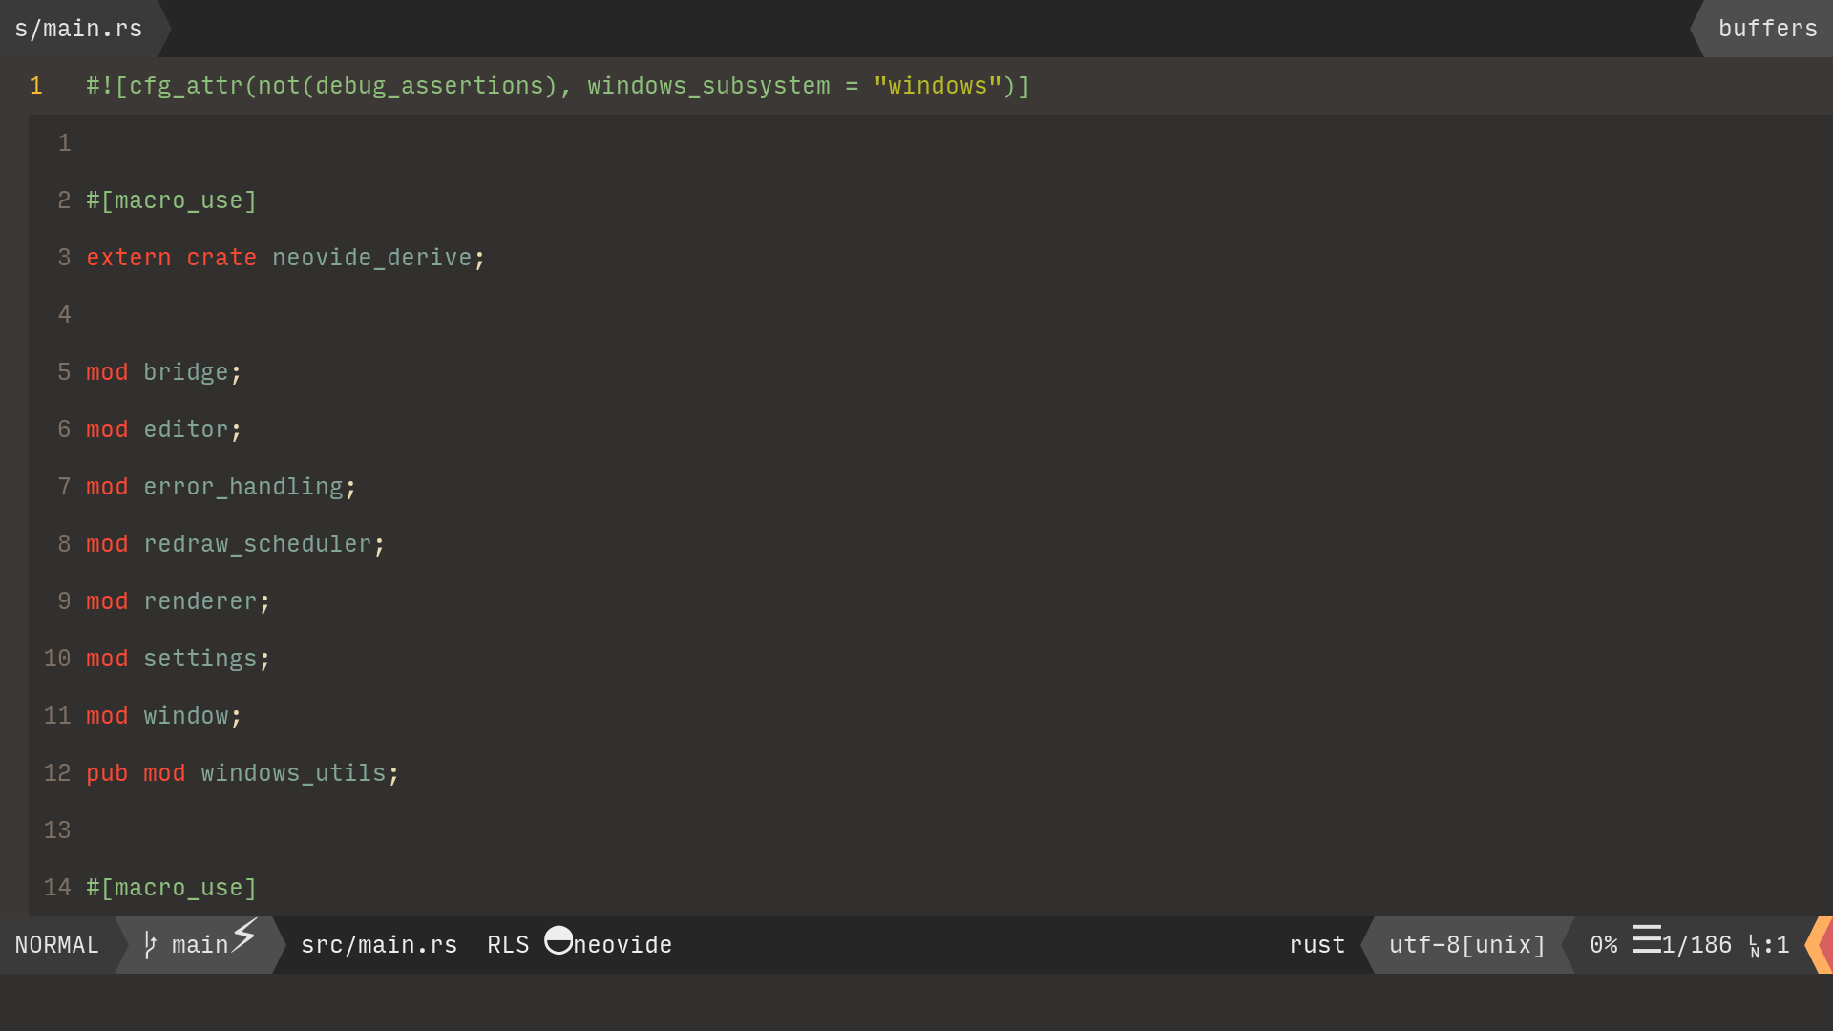Screen dimensions: 1833x1031
Task: Click the crate keyword
Action: pos(221,258)
